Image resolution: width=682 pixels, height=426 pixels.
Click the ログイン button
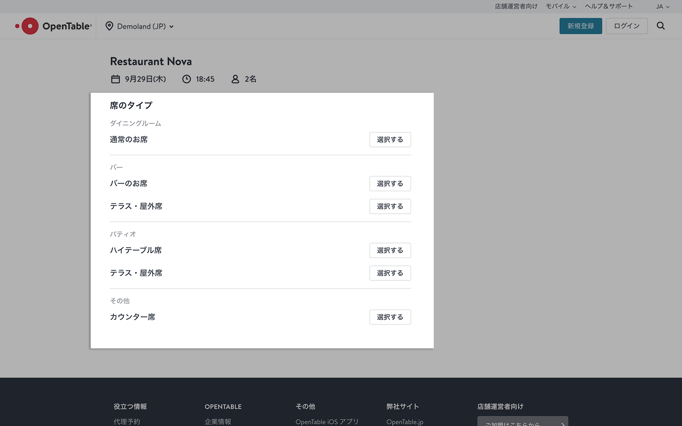[x=626, y=26]
